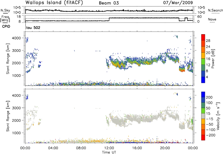Select the 'Velocity [m s-1]' colorbar title
This screenshot has width=223, height=154.
click(x=218, y=116)
